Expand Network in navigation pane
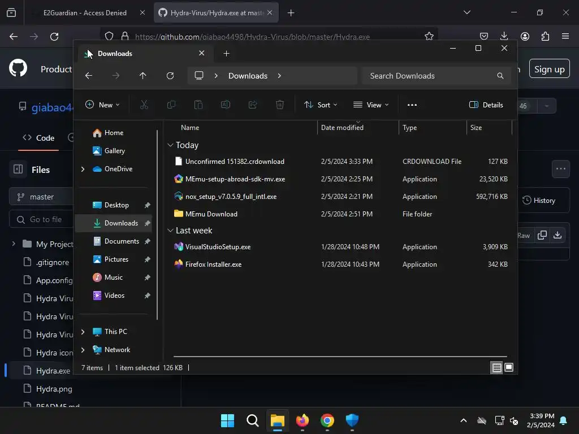Screen dimensions: 579x434 [83, 350]
